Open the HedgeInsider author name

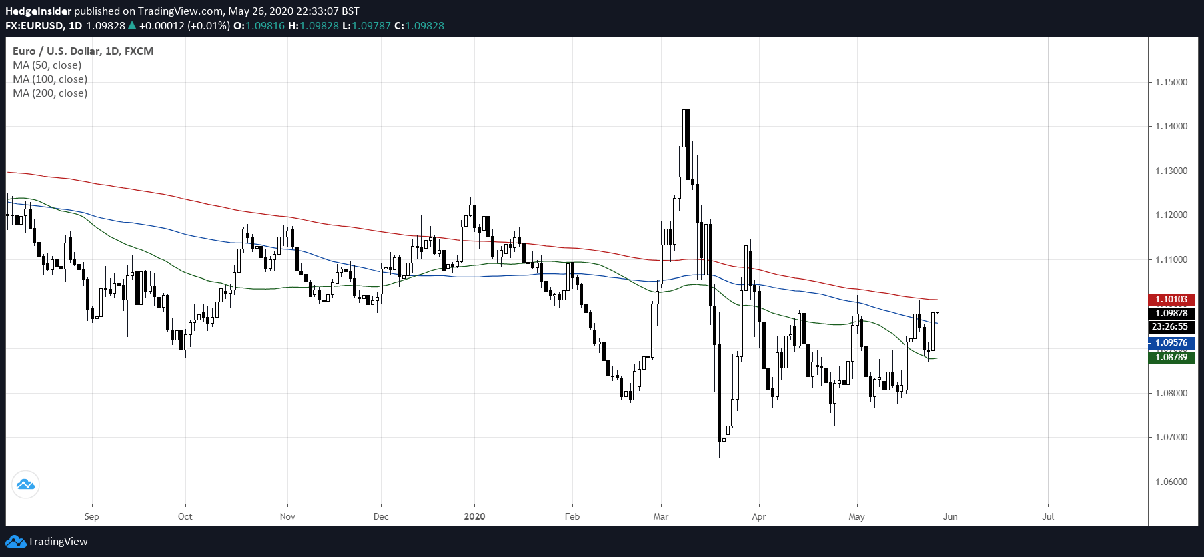(x=38, y=11)
